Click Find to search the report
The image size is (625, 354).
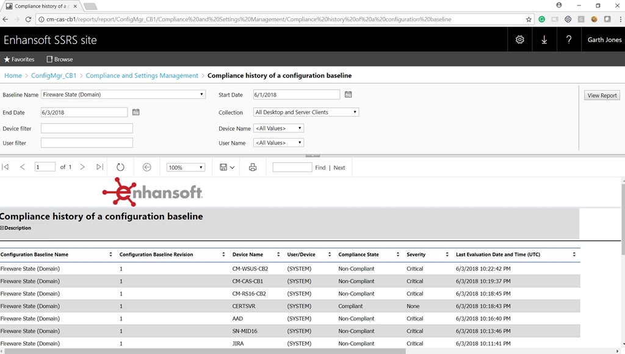coord(320,167)
